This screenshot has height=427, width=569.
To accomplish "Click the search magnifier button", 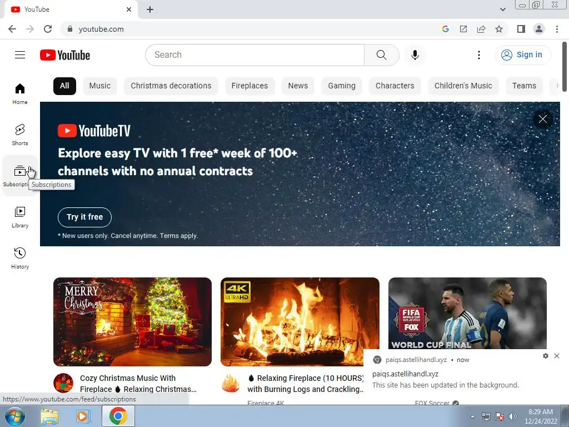I will pyautogui.click(x=381, y=55).
